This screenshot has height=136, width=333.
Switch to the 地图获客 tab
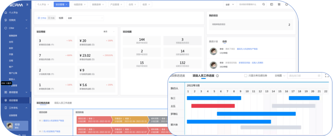80,5
